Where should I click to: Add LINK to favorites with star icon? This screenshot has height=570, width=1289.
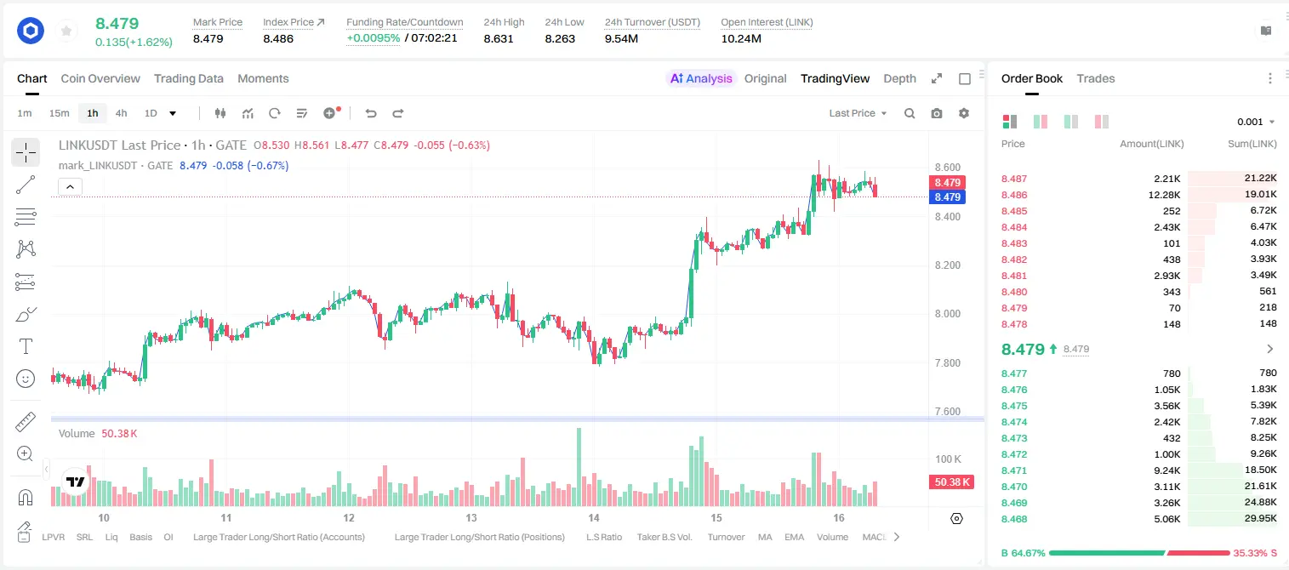[x=66, y=31]
